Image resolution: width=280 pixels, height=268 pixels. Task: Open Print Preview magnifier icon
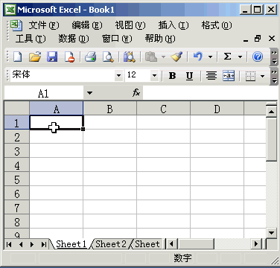click(x=108, y=57)
